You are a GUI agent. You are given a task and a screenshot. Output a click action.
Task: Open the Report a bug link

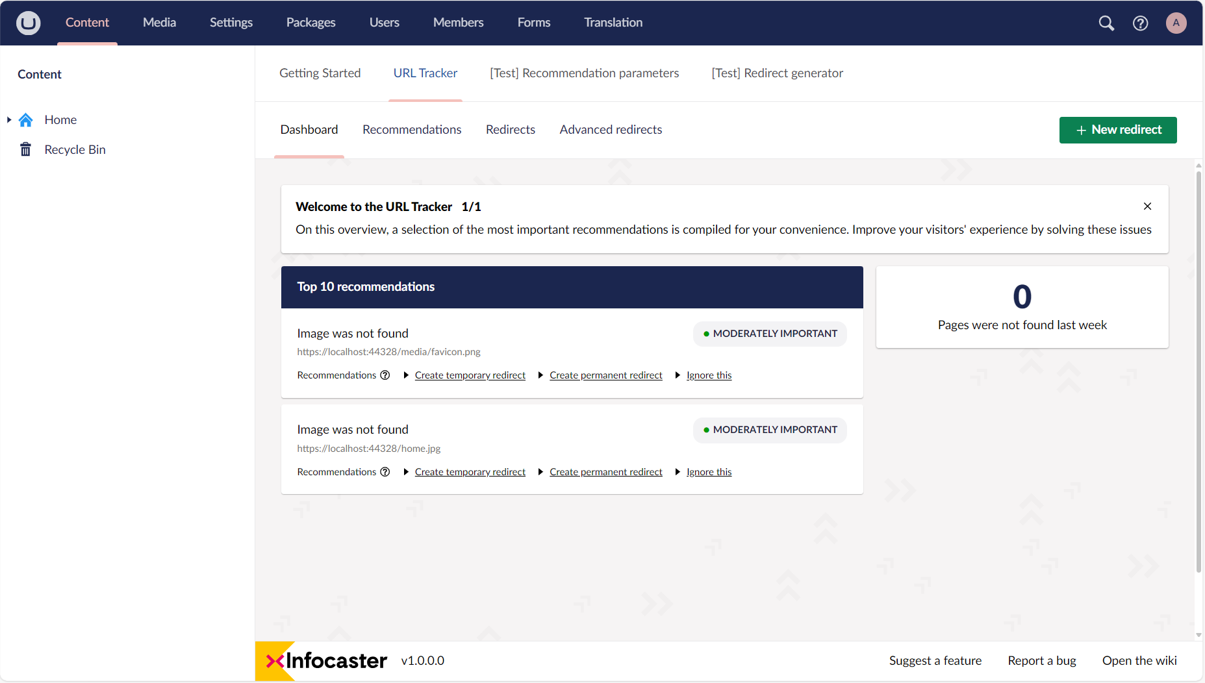(x=1041, y=660)
